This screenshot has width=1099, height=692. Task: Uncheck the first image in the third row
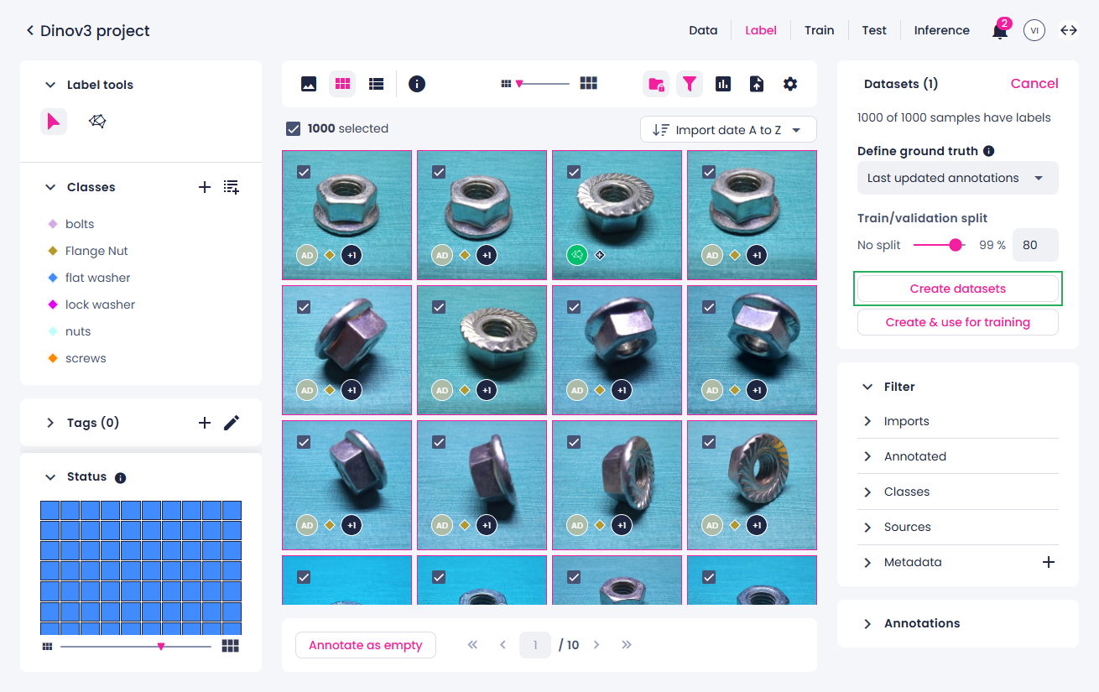point(304,442)
